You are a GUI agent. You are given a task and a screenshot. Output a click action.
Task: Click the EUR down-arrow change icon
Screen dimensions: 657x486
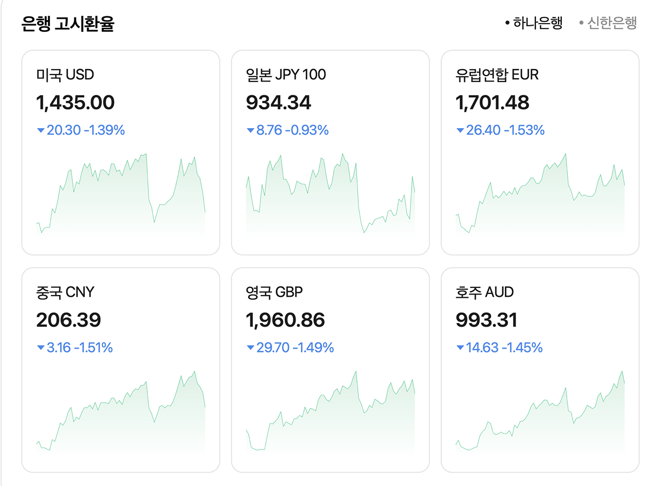pos(460,131)
